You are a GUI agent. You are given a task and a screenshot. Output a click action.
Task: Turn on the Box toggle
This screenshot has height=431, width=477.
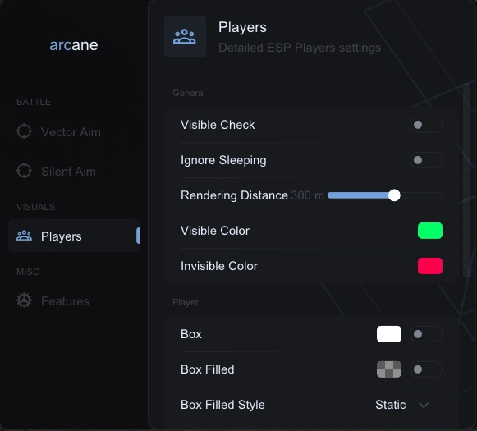tap(426, 334)
